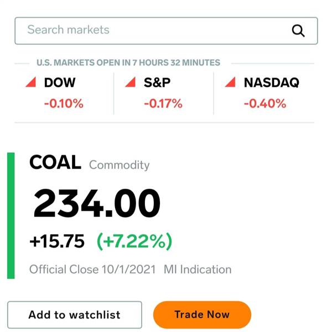Select the DOW -0.10% change value
Screen dimensions: 332x332
point(64,103)
